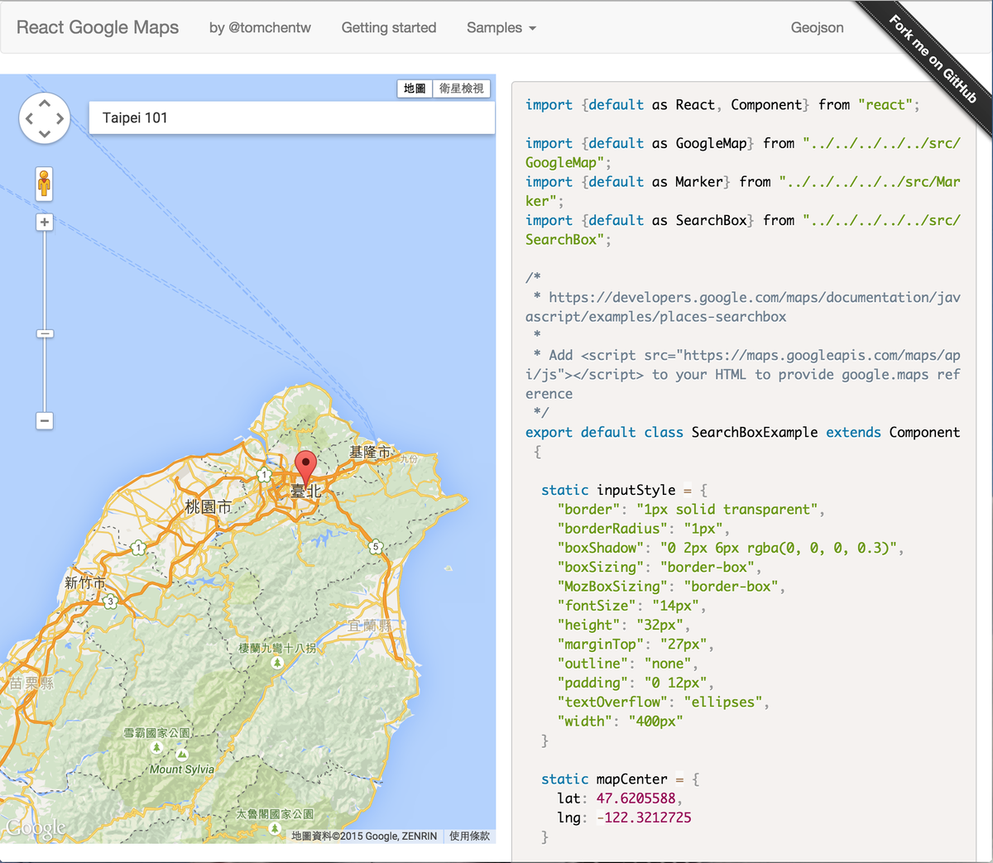
Task: Visit the @tomchentw profile link
Action: 260,27
